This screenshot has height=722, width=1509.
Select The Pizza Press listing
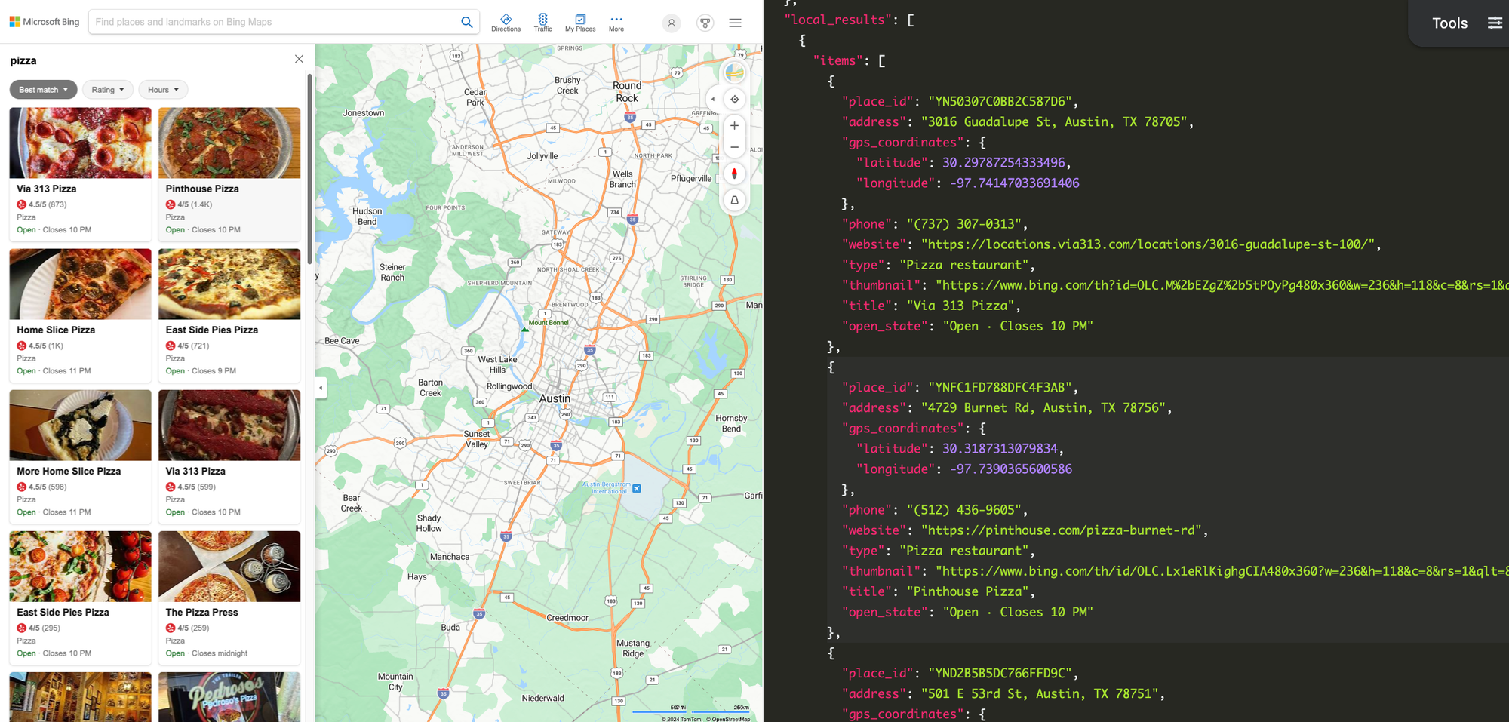(201, 612)
